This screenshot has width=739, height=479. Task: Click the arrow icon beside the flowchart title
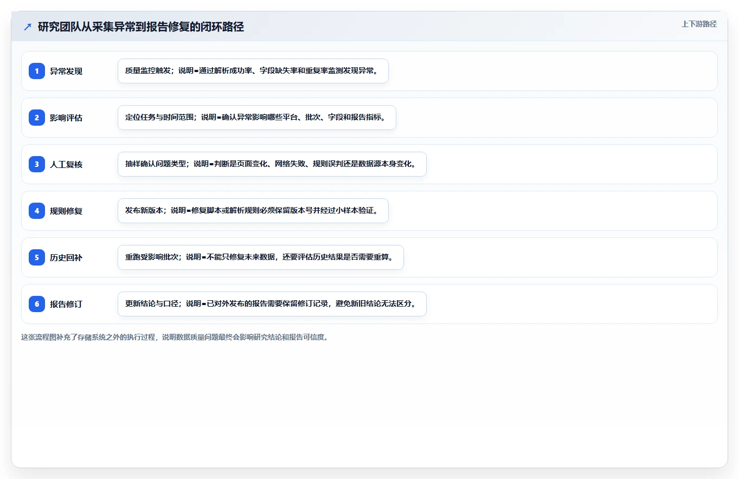pyautogui.click(x=28, y=27)
